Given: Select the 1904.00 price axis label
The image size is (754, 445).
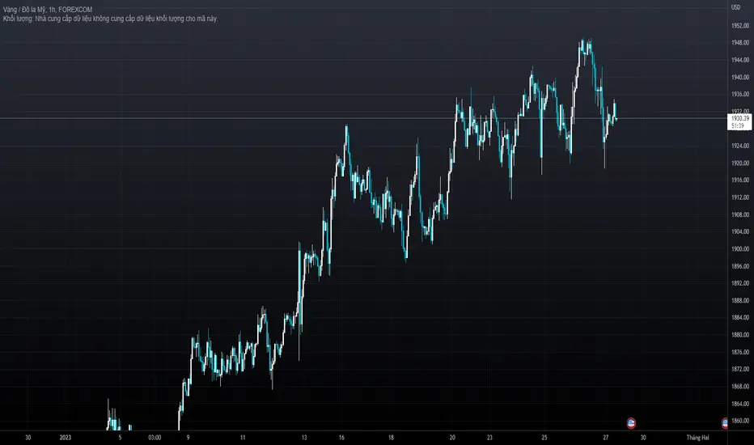Looking at the screenshot, I should pyautogui.click(x=740, y=231).
